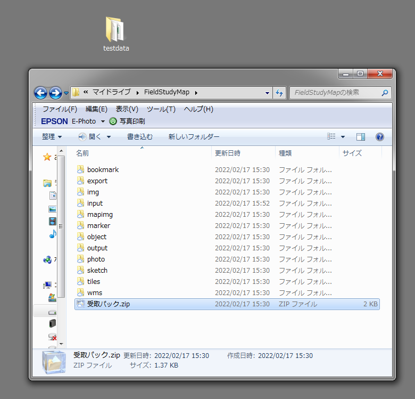Image resolution: width=415 pixels, height=399 pixels.
Task: Open the recent locations dropdown arrow
Action: 66,93
